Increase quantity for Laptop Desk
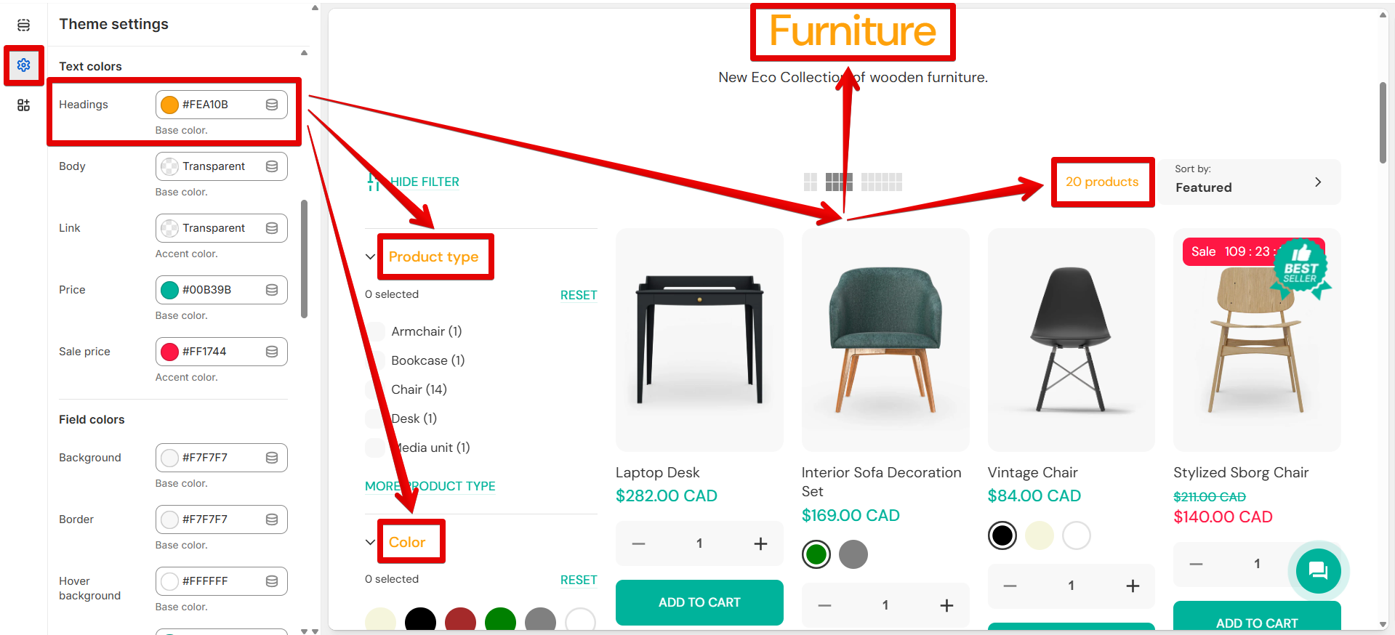This screenshot has width=1395, height=635. [x=760, y=543]
